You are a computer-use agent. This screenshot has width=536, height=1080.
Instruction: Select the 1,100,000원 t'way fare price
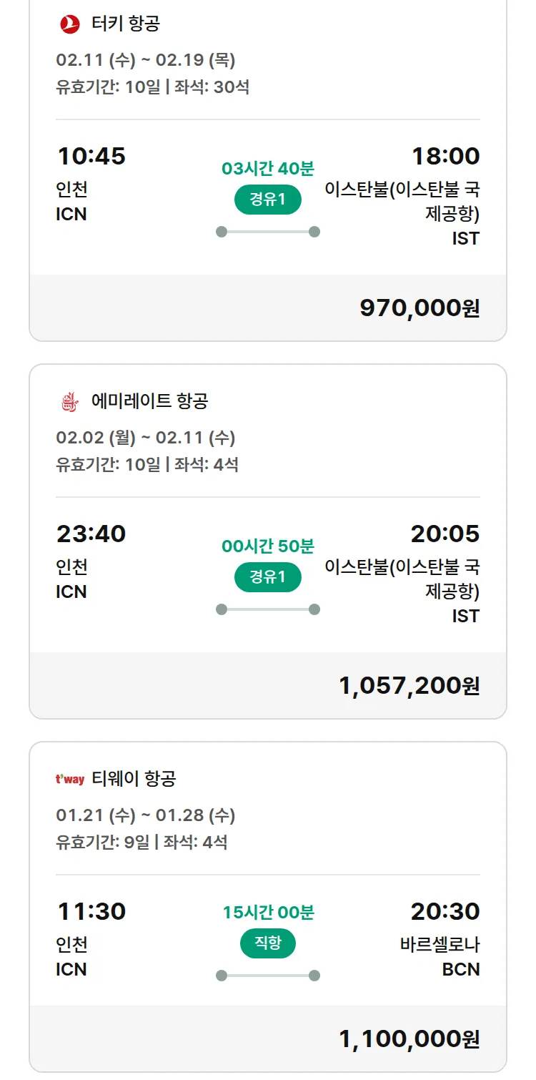coord(409,1039)
